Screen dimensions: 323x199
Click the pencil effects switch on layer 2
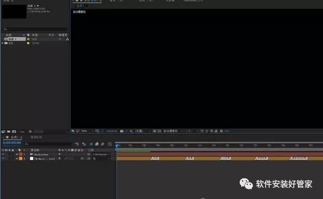click(x=66, y=159)
